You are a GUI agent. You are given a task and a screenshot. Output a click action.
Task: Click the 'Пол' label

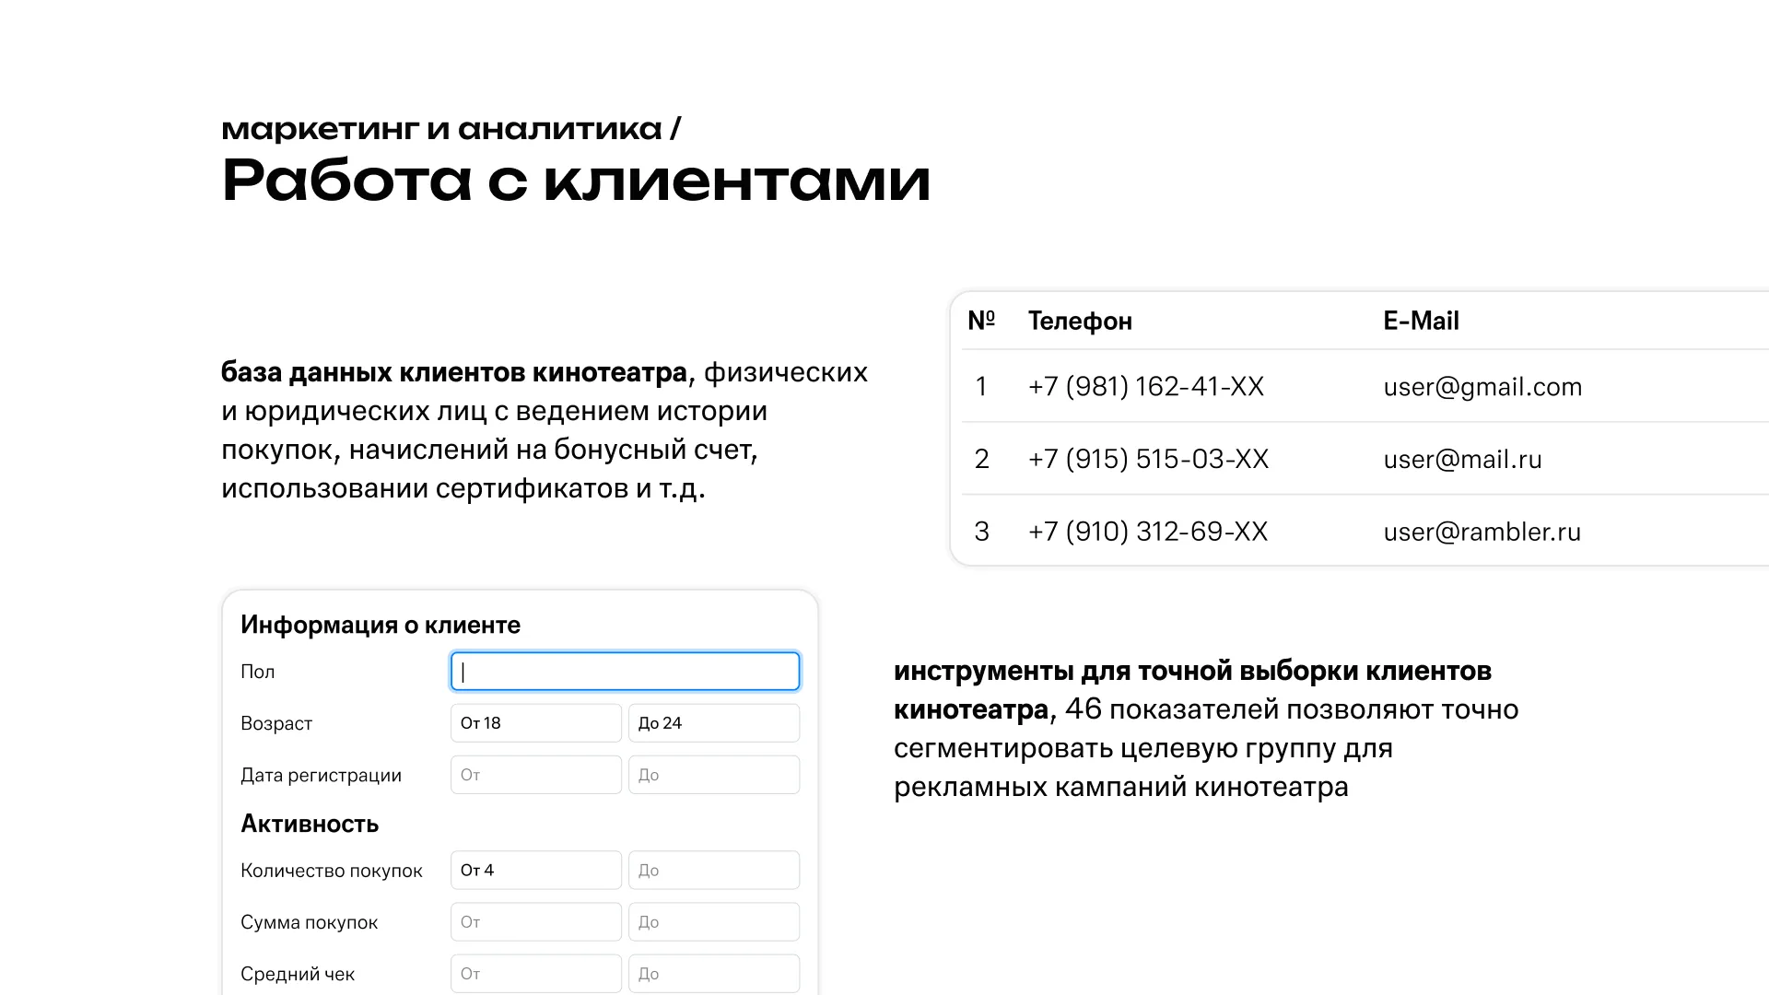click(x=258, y=672)
